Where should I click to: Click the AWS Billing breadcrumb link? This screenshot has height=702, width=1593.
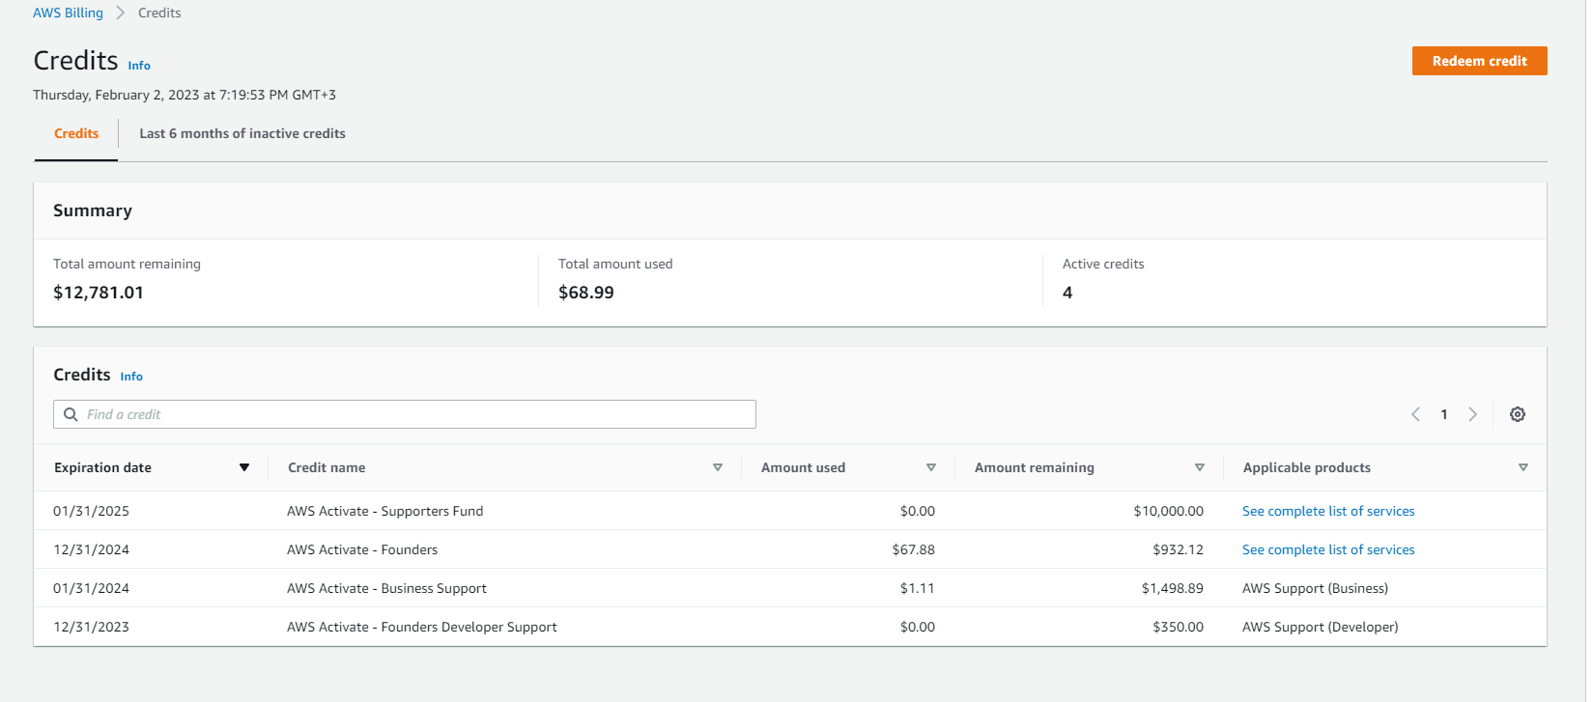[68, 13]
